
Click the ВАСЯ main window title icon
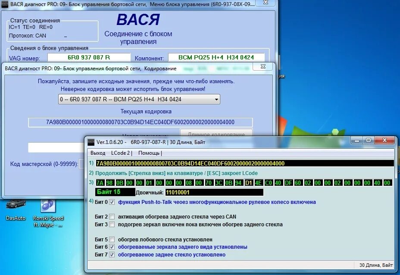(x=5, y=4)
